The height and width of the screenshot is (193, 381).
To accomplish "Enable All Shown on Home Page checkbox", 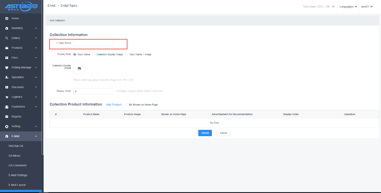I will click(127, 105).
